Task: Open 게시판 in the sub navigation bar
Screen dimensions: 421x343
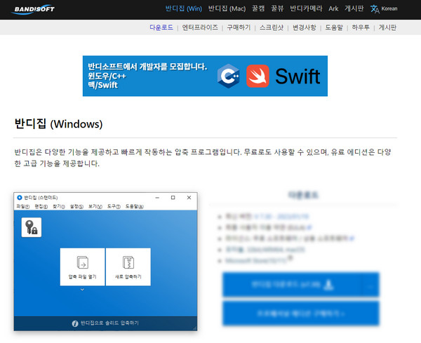Action: coord(387,27)
